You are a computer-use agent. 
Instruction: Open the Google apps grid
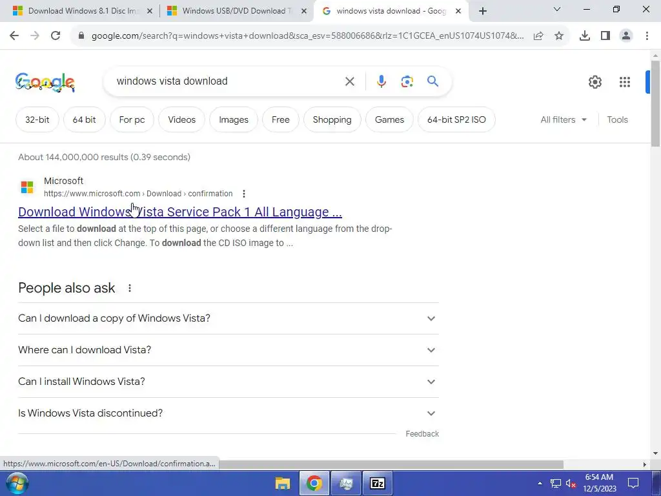[625, 82]
